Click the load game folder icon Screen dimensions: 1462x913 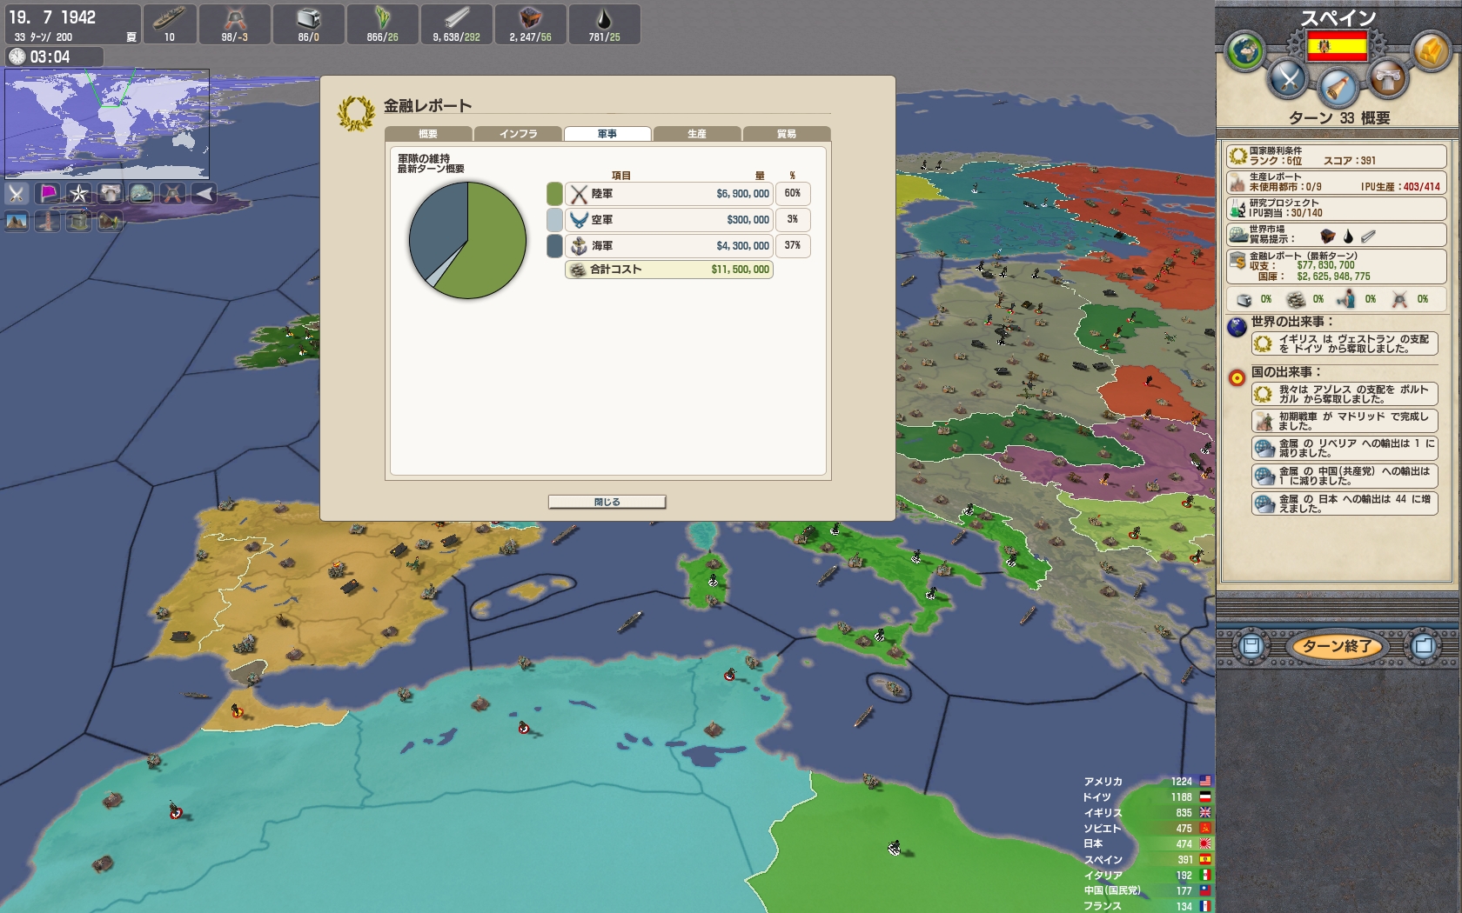point(1424,646)
